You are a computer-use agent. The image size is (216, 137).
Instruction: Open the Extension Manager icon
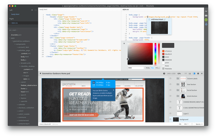coord(206,16)
